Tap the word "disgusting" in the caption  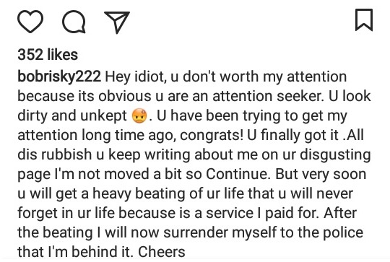335,155
